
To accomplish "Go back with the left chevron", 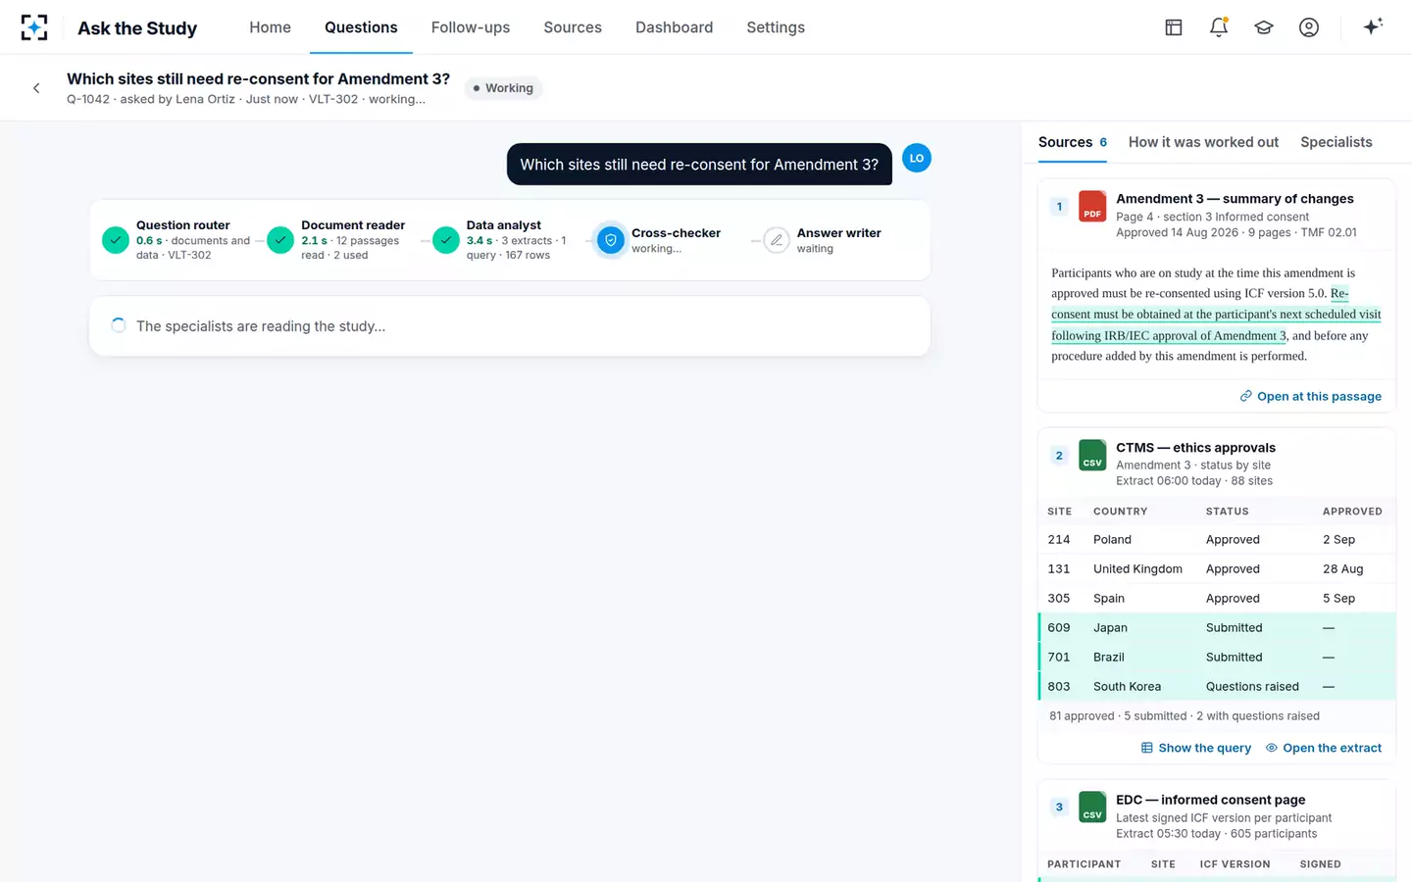I will click(36, 88).
